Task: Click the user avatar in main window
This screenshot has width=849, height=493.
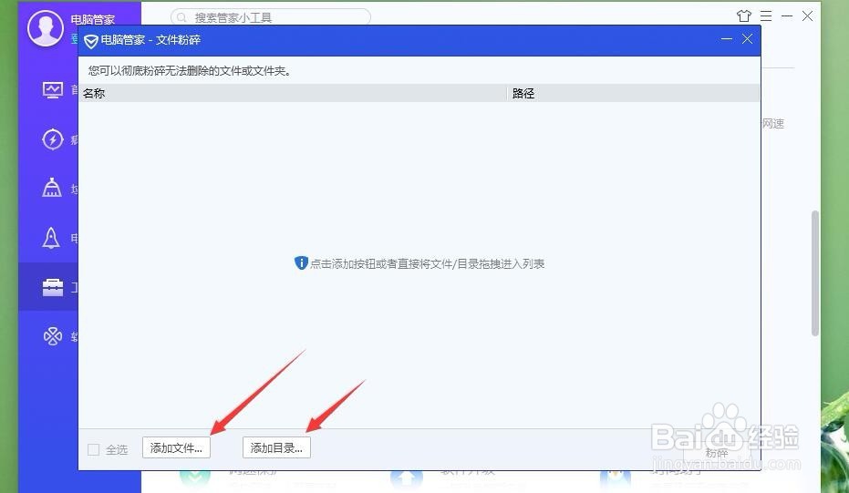Action: (x=46, y=27)
